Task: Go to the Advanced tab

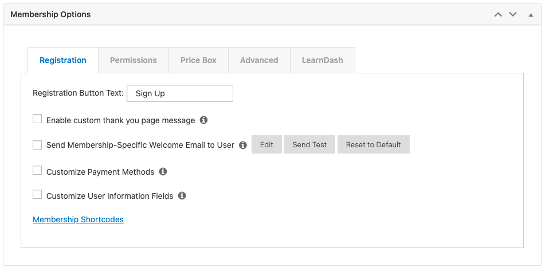Action: (x=259, y=60)
